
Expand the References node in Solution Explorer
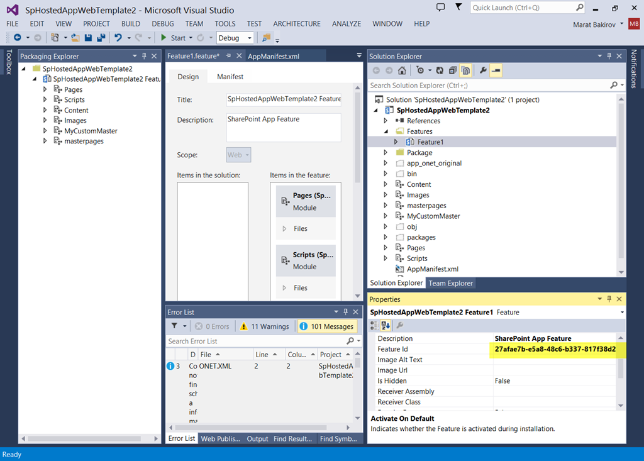coord(386,121)
